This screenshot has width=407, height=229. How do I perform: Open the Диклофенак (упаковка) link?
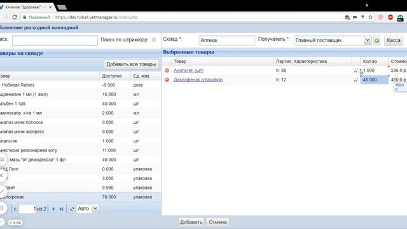198,80
